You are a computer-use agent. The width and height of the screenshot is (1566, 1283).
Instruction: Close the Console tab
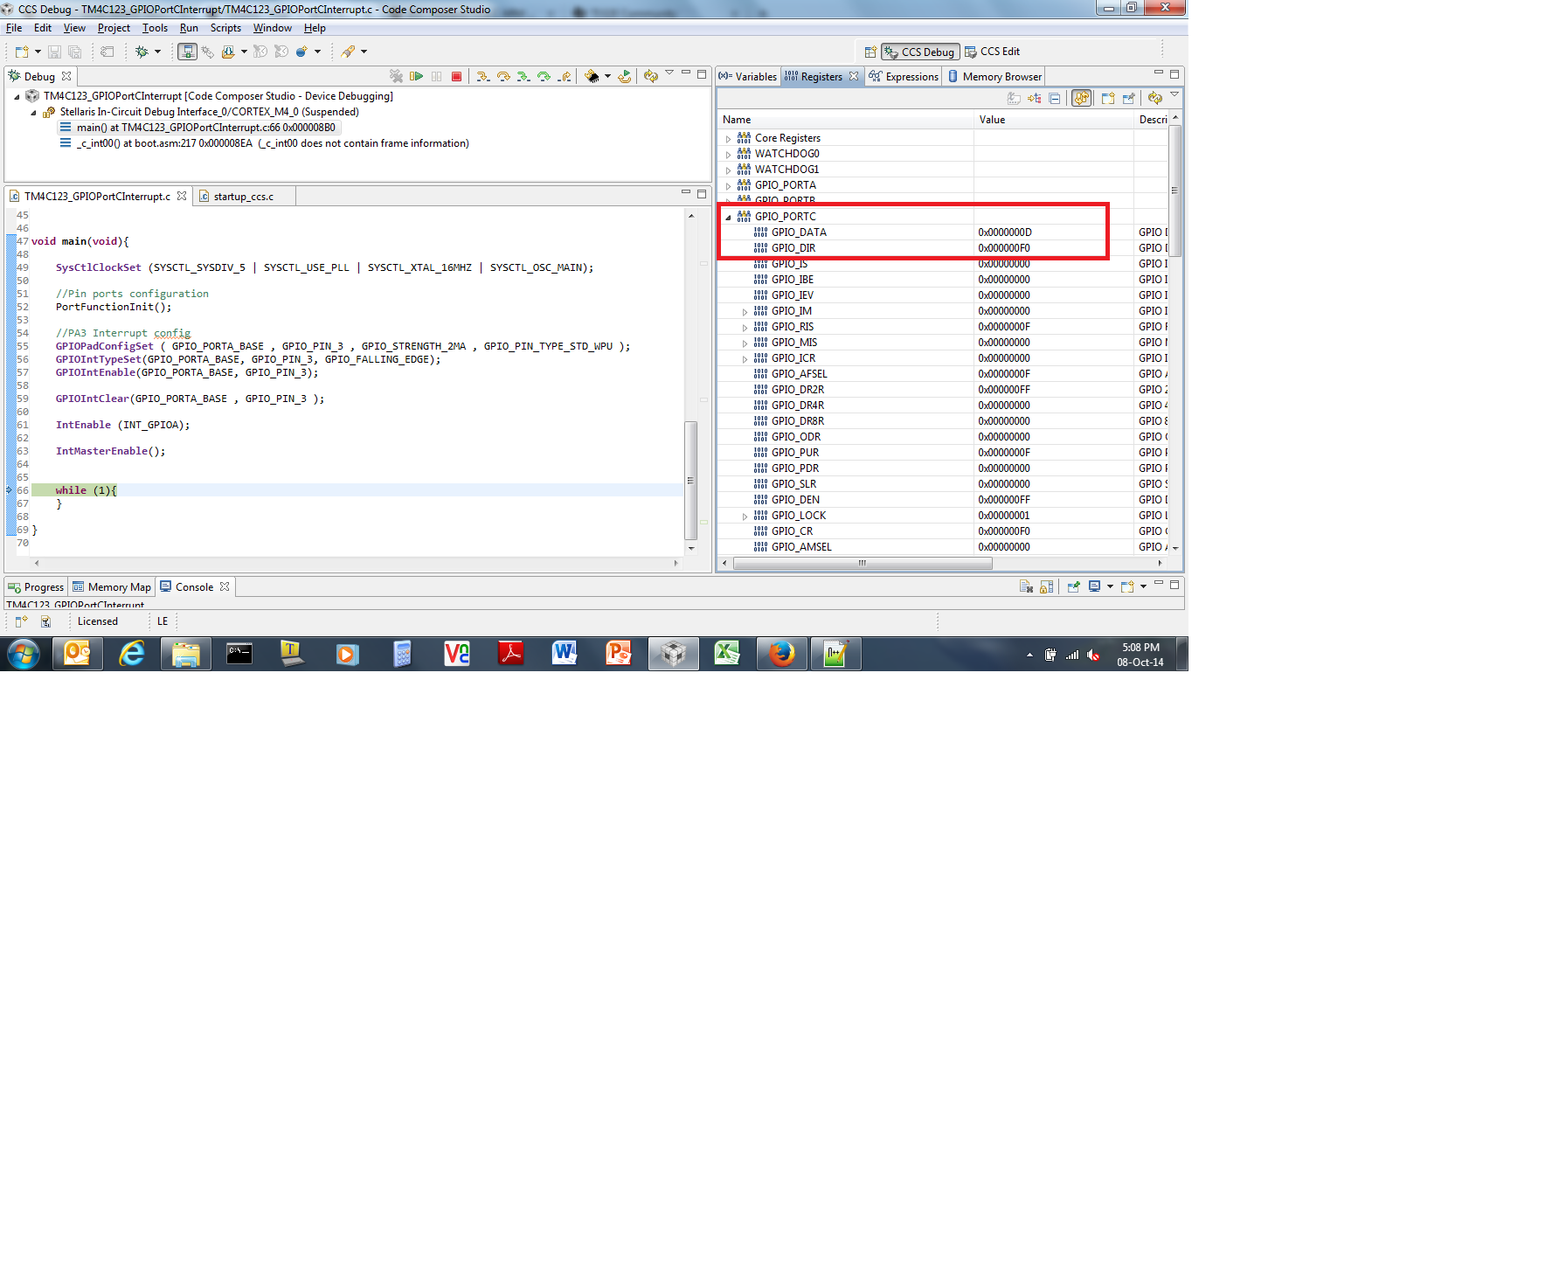point(225,586)
